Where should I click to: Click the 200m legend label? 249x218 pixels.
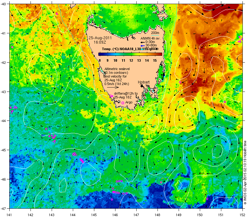155,33
